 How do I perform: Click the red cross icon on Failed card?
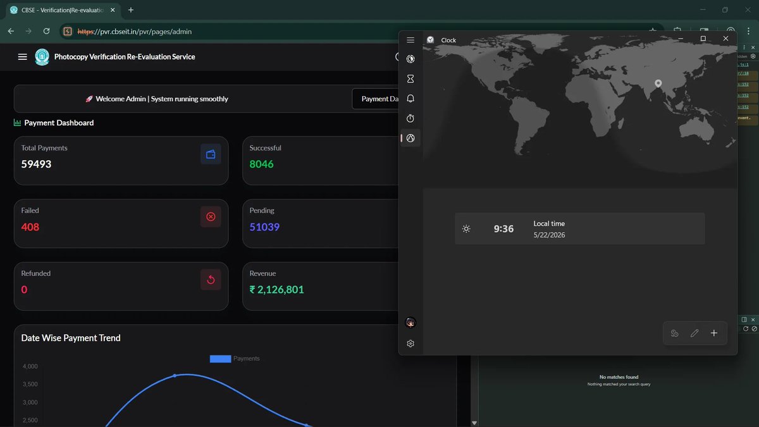tap(211, 217)
